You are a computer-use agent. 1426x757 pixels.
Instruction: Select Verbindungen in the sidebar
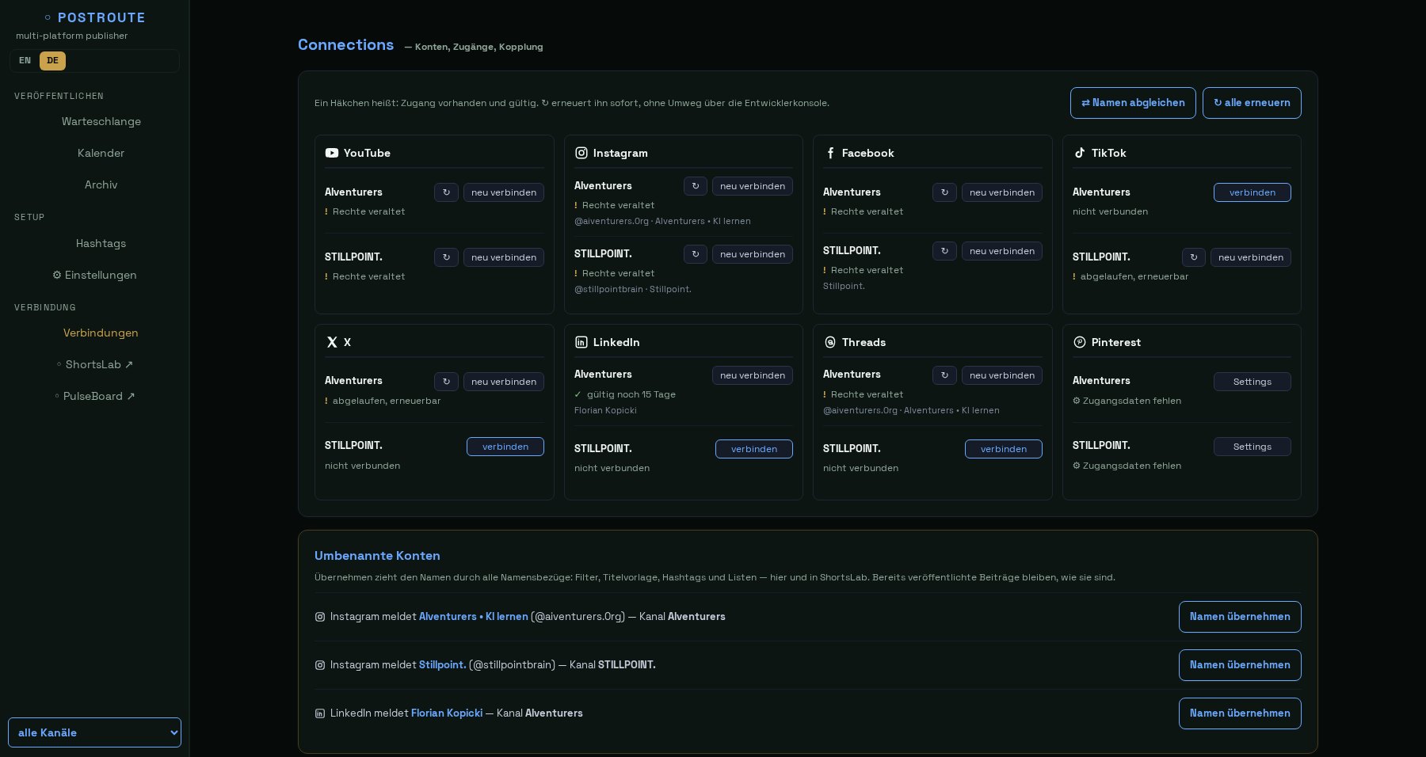101,333
